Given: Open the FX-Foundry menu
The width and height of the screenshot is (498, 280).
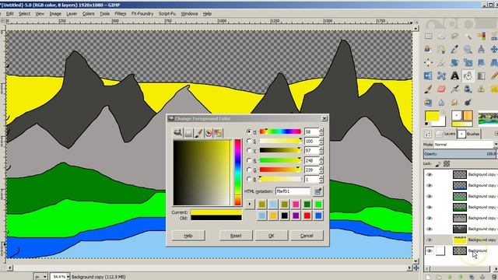Looking at the screenshot, I should 142,14.
